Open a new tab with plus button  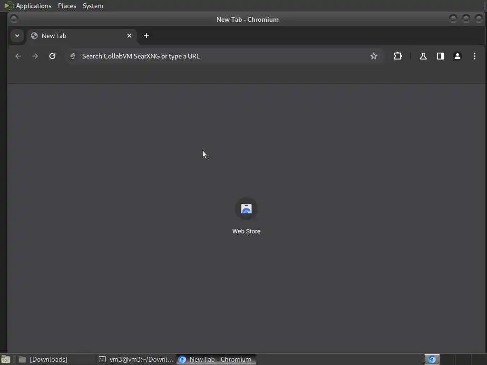tap(146, 36)
